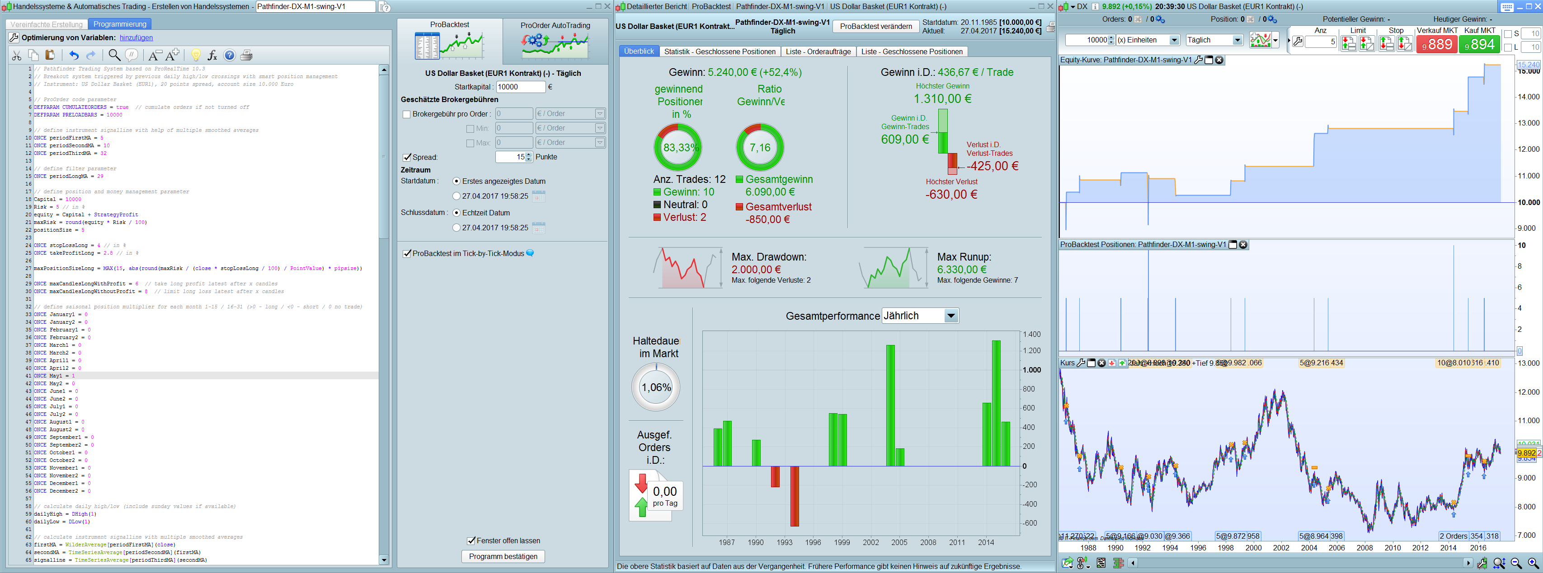Switch to Liste - Orderaufträge tab

click(x=818, y=51)
